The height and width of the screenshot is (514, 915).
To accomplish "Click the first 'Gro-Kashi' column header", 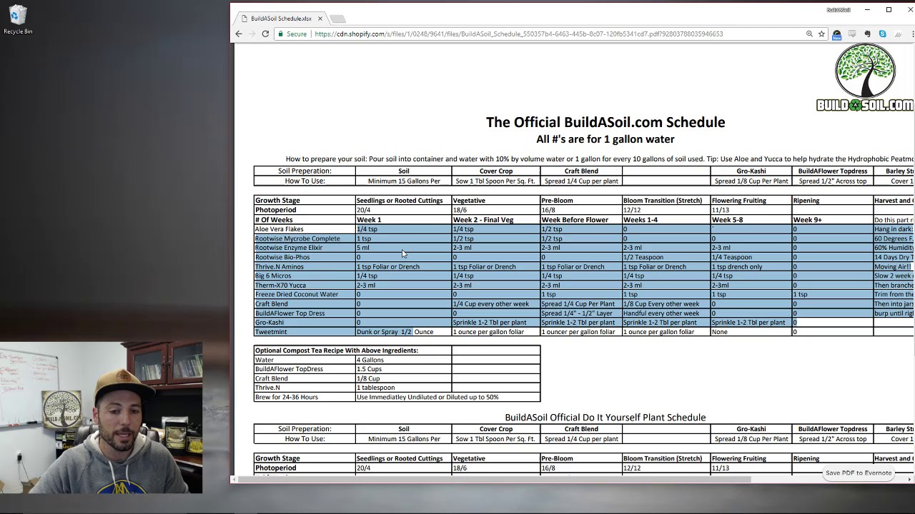I will pos(751,171).
